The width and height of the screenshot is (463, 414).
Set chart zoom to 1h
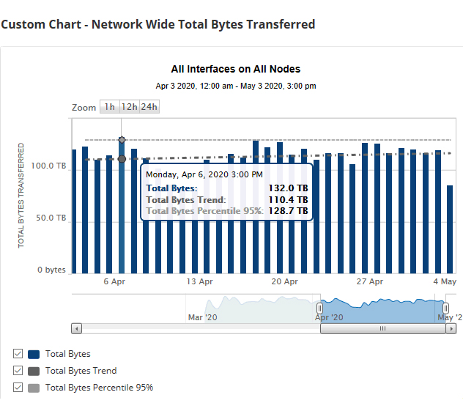[109, 107]
